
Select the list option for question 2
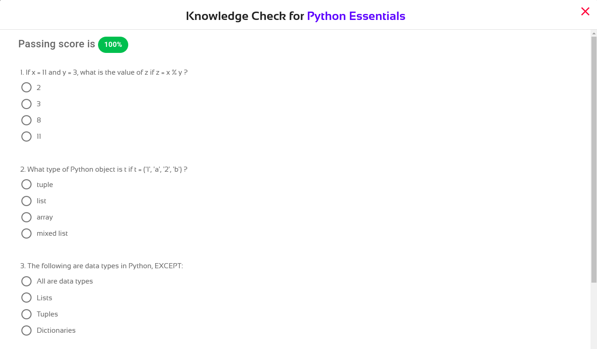click(26, 201)
